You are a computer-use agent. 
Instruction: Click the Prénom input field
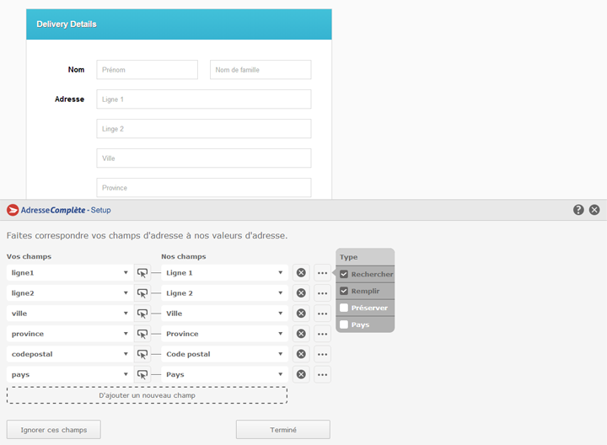pyautogui.click(x=147, y=70)
